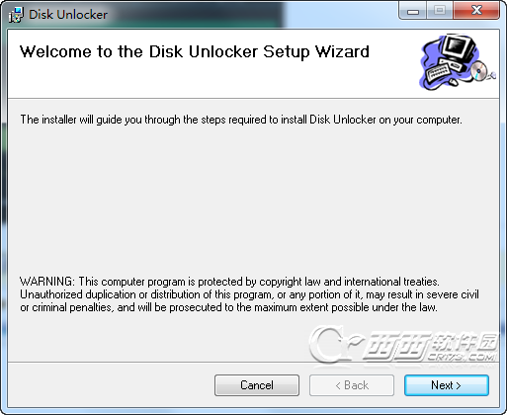Abort the installation with Cancel

point(257,385)
